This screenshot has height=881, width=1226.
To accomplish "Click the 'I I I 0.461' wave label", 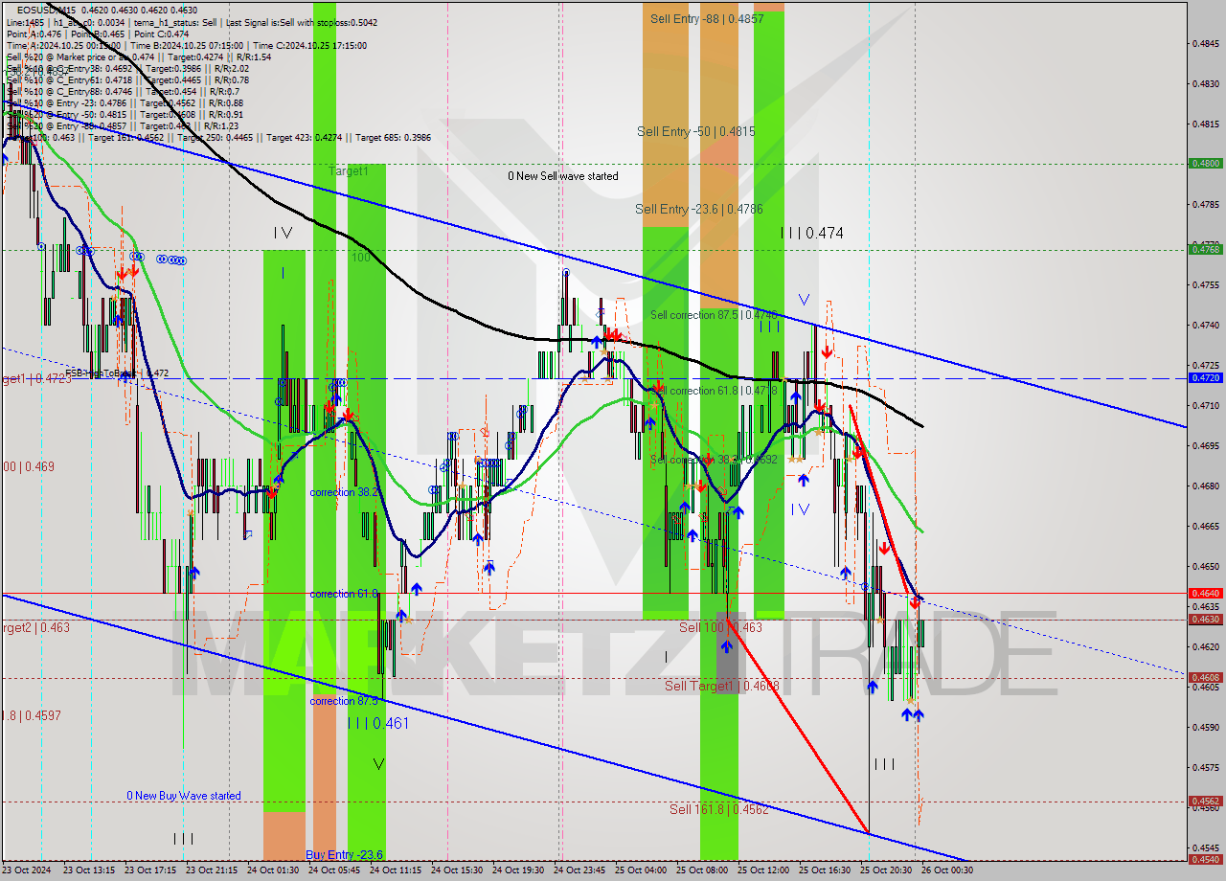I will (378, 723).
